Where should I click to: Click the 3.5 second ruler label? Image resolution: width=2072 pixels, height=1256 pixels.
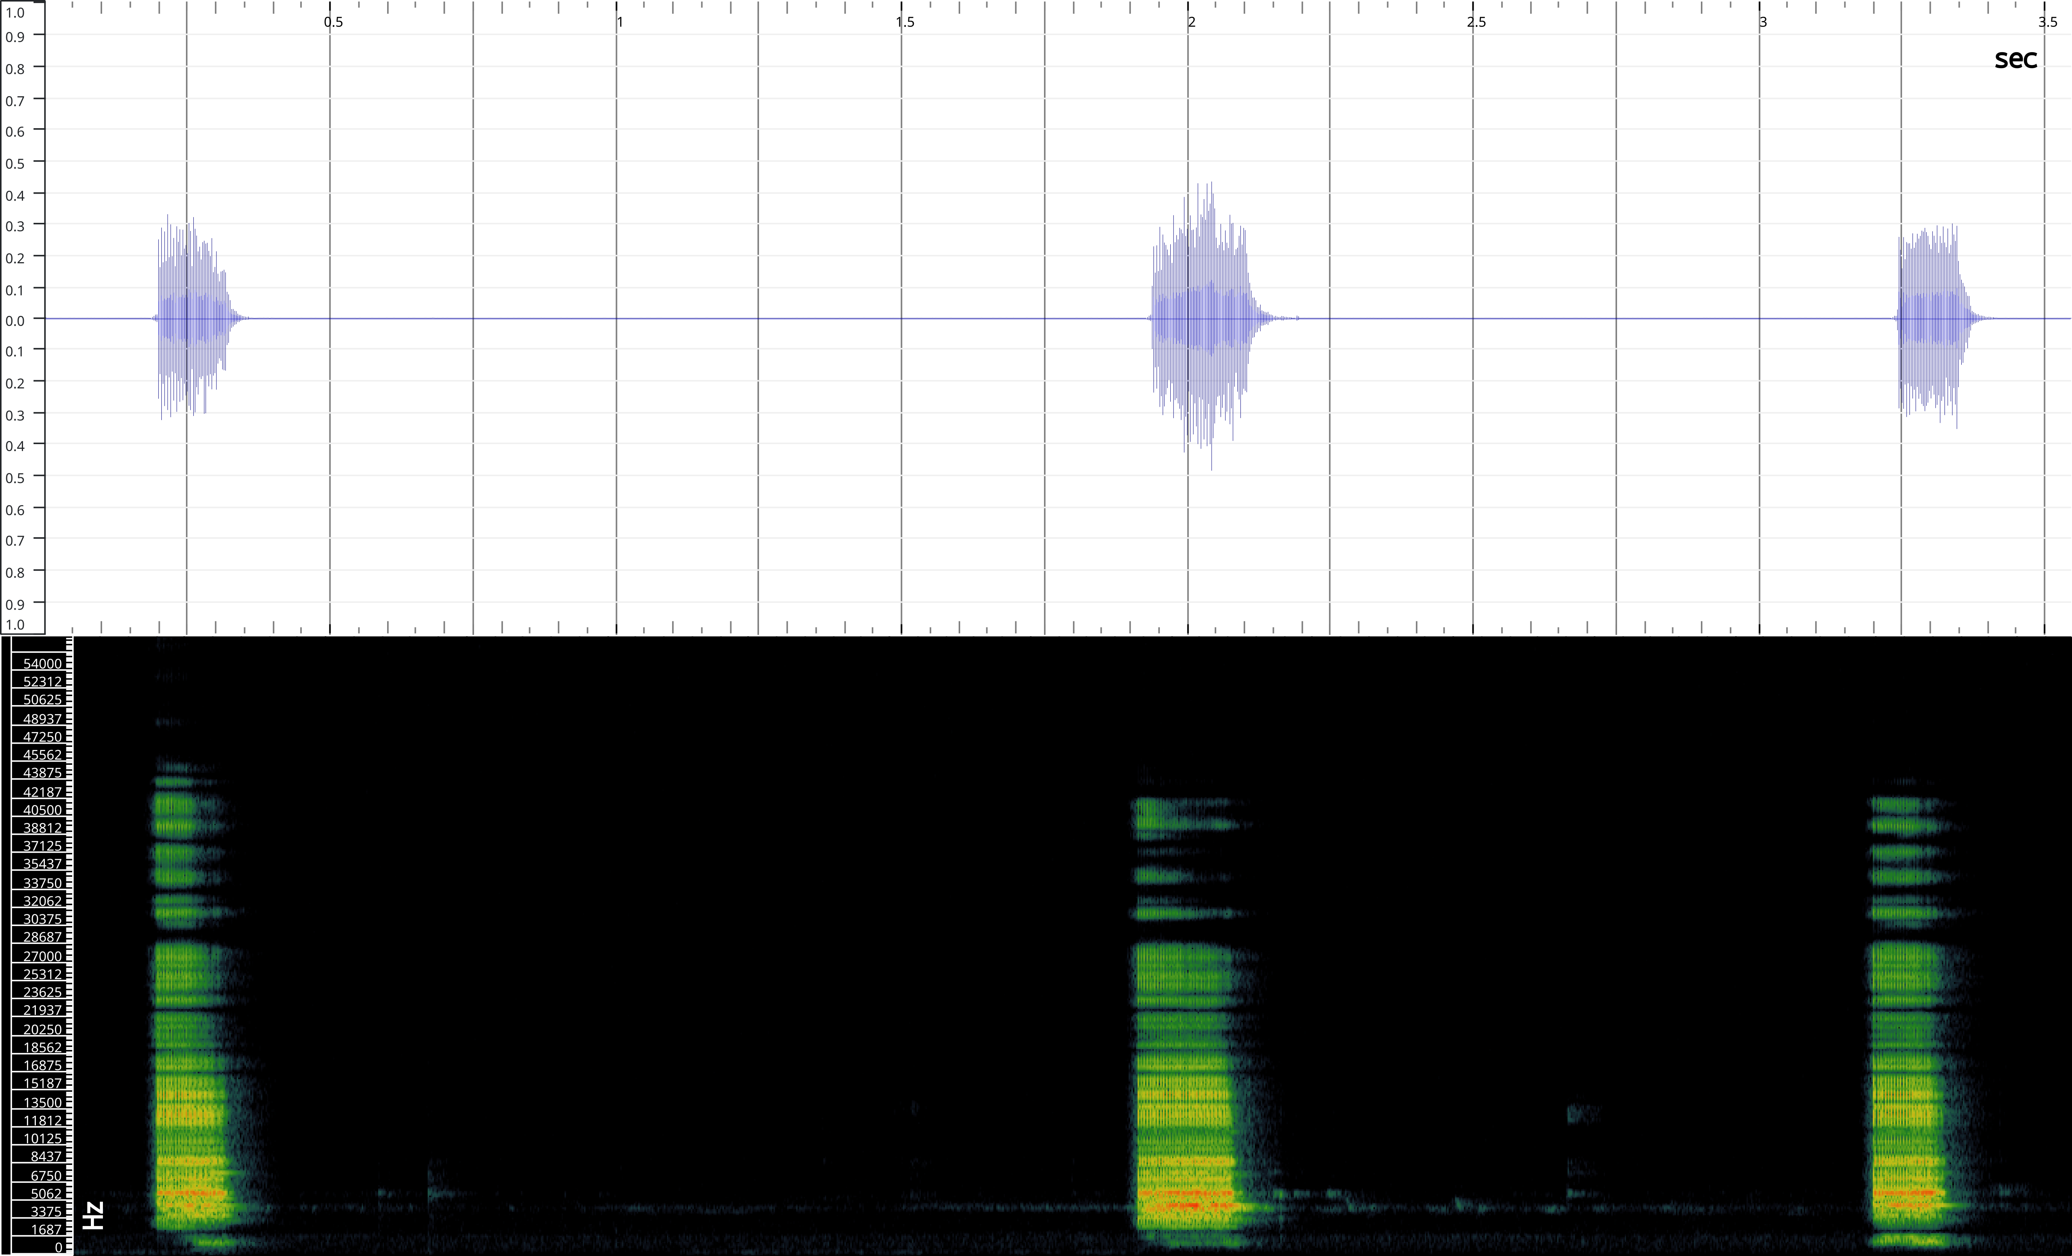(2047, 22)
